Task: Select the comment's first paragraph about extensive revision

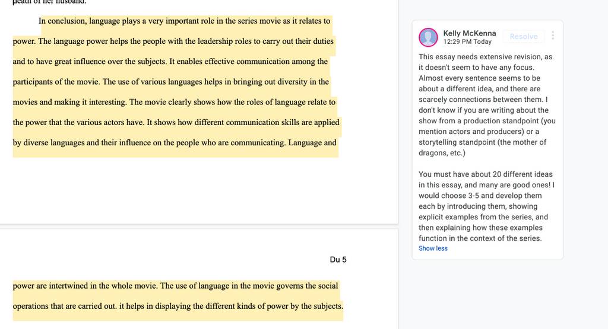Action: pyautogui.click(x=487, y=104)
